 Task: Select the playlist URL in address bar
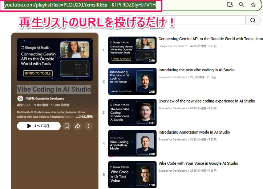(x=80, y=5)
